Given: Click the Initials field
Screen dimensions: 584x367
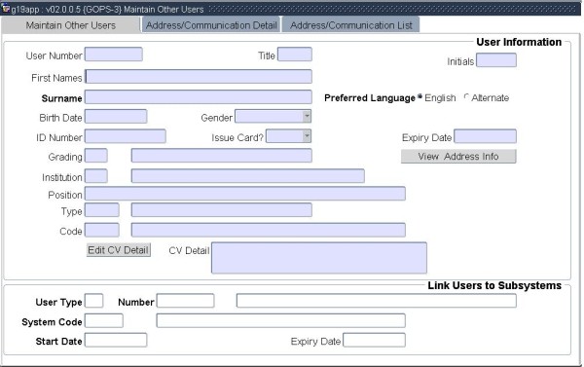Looking at the screenshot, I should tap(496, 60).
